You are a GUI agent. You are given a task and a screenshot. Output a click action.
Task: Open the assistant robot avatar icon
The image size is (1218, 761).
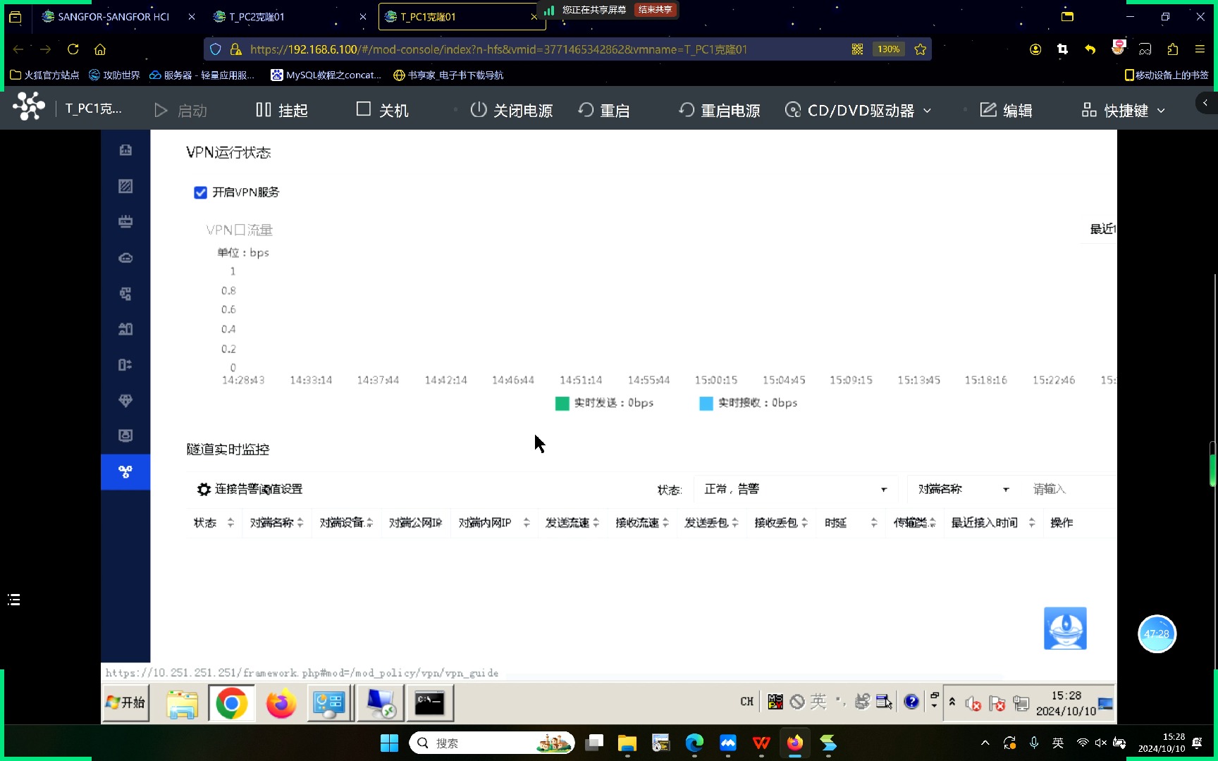click(x=1065, y=628)
